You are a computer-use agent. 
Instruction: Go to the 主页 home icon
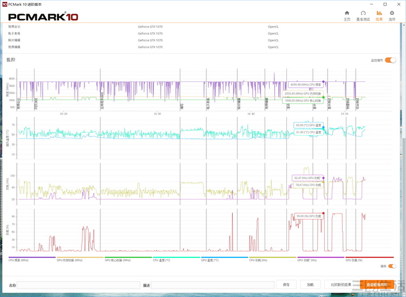point(347,15)
